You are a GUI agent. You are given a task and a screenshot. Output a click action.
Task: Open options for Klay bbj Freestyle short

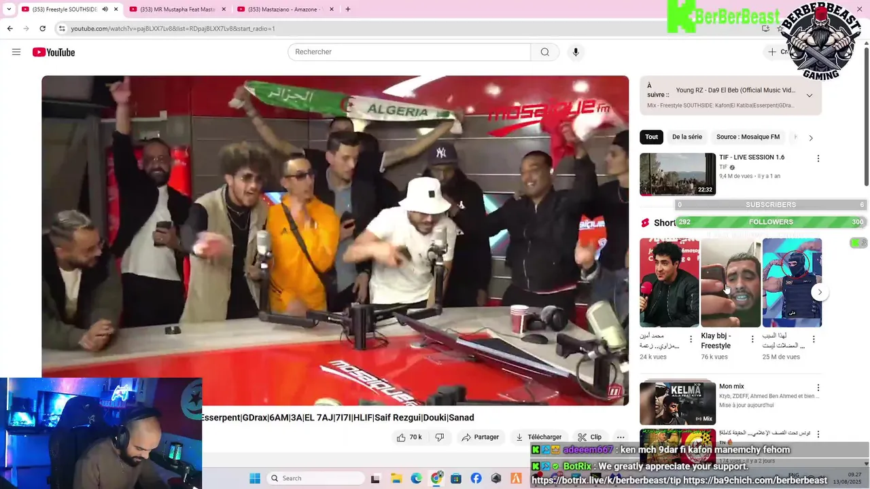coord(752,339)
